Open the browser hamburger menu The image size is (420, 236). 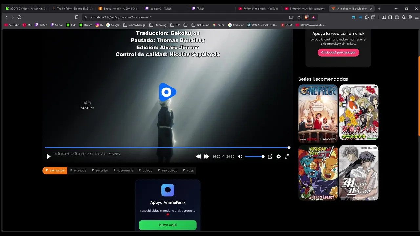(416, 17)
